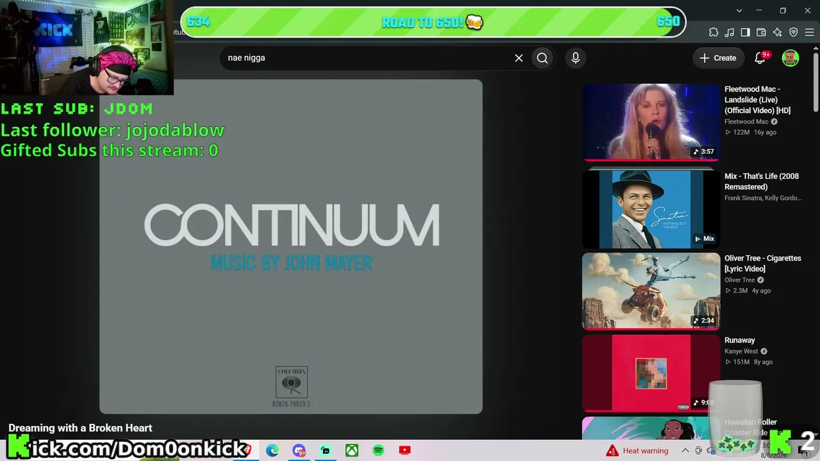The width and height of the screenshot is (820, 461).
Task: Open Fleetwood Mac Landslide video thumbnail
Action: pyautogui.click(x=651, y=122)
